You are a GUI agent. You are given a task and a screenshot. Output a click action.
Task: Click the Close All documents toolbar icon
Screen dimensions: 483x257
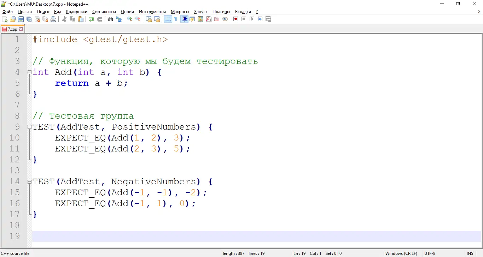[45, 19]
